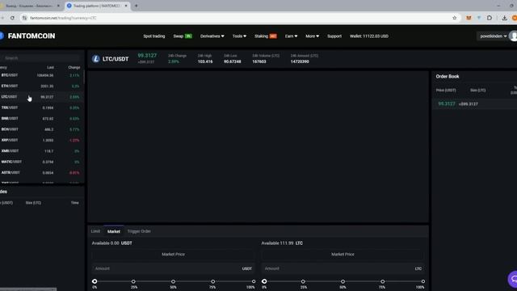Click the sell slider 0% handle
The height and width of the screenshot is (291, 517).
tap(264, 281)
